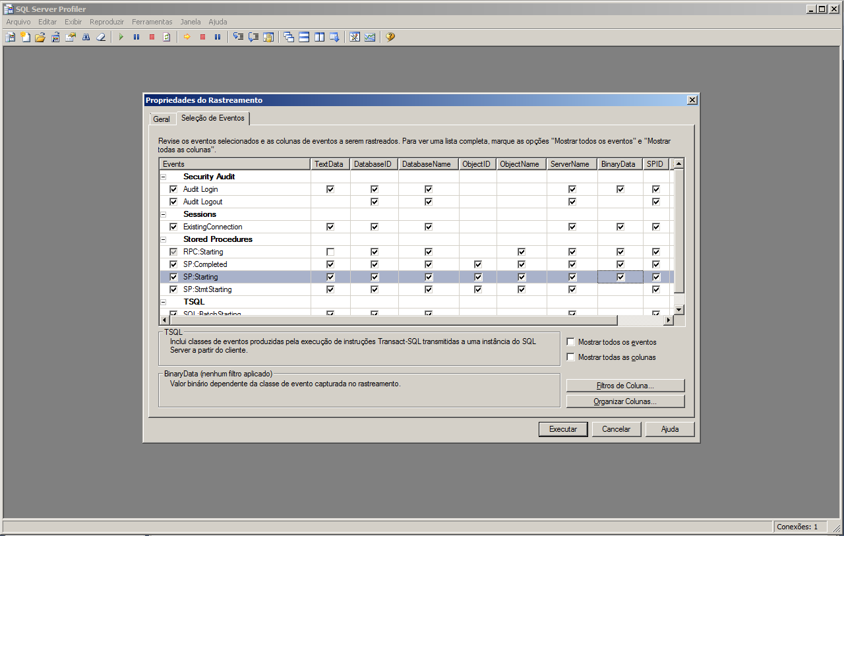This screenshot has width=844, height=646.
Task: Click the events grid scroll-up arrow
Action: (679, 163)
